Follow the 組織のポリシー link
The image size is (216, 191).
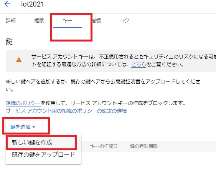tap(23, 103)
